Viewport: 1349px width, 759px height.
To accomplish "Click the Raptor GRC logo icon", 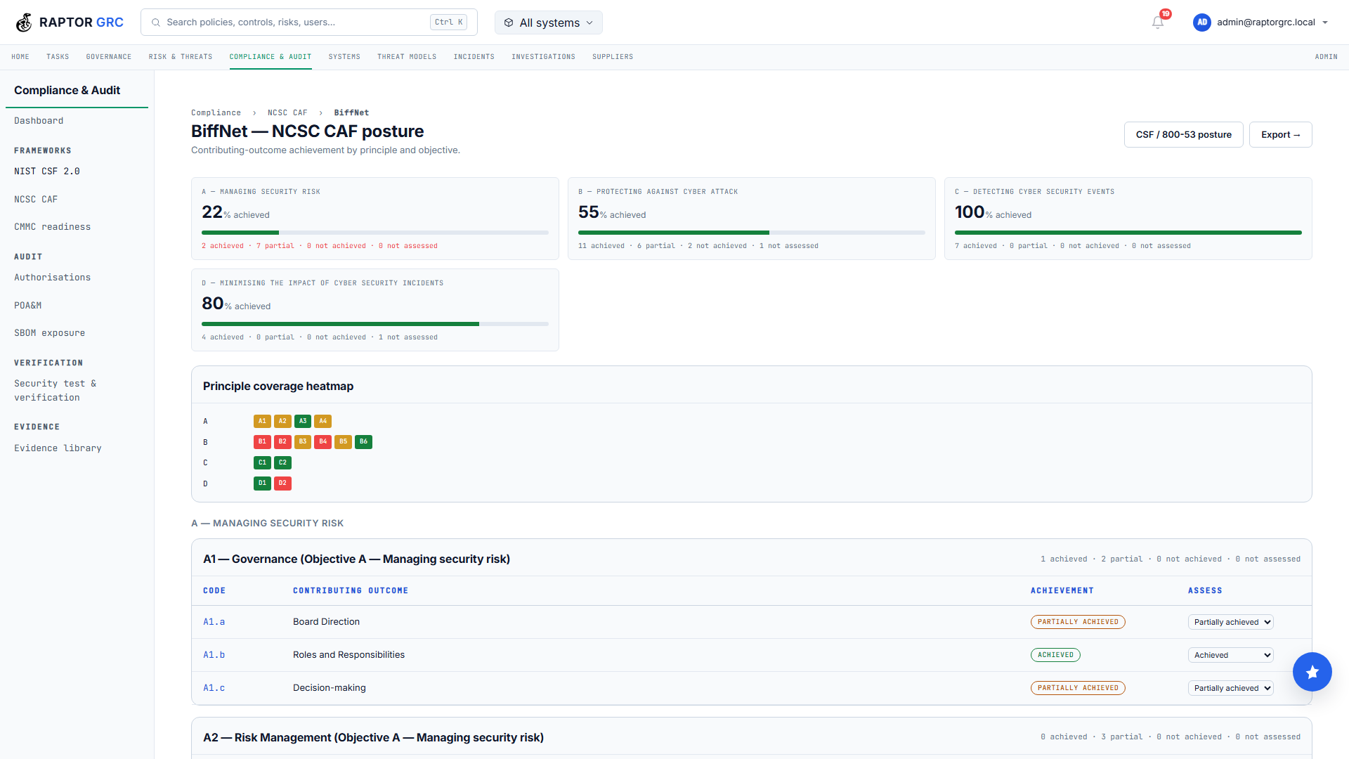I will (24, 22).
